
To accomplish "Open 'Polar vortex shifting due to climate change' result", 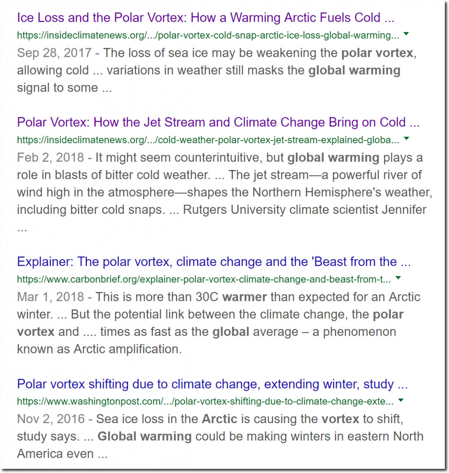I will pyautogui.click(x=212, y=384).
